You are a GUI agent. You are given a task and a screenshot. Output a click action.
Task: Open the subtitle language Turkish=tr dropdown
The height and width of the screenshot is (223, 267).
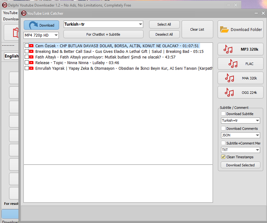[x=240, y=120]
